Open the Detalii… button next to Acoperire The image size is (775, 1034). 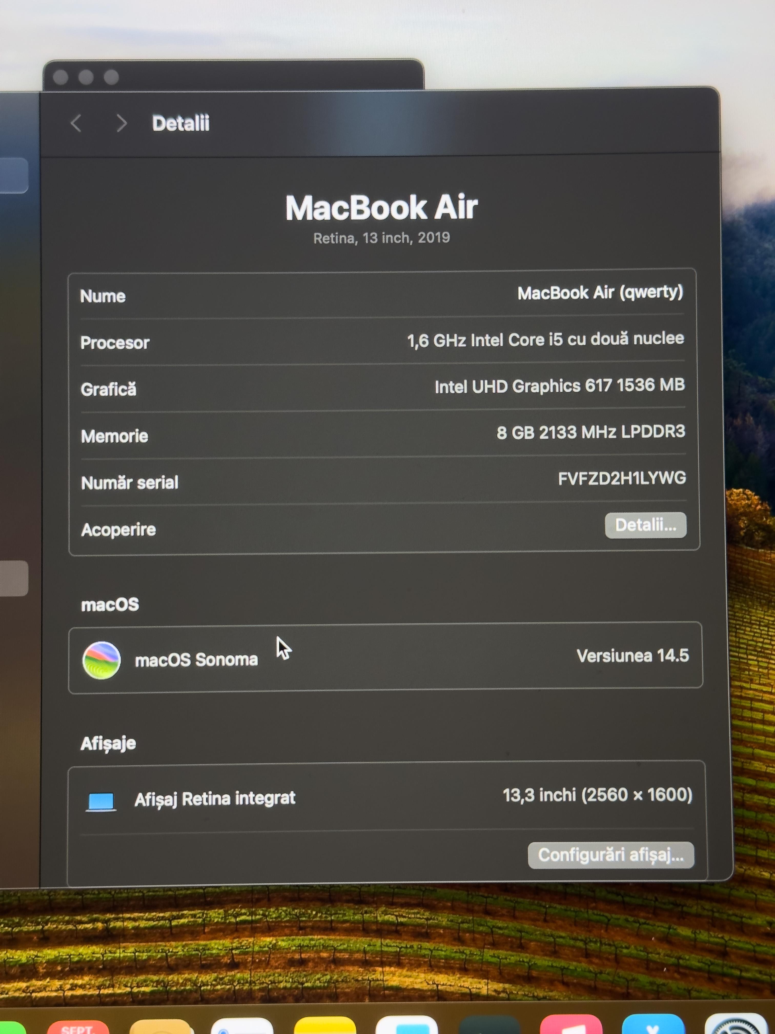click(645, 525)
